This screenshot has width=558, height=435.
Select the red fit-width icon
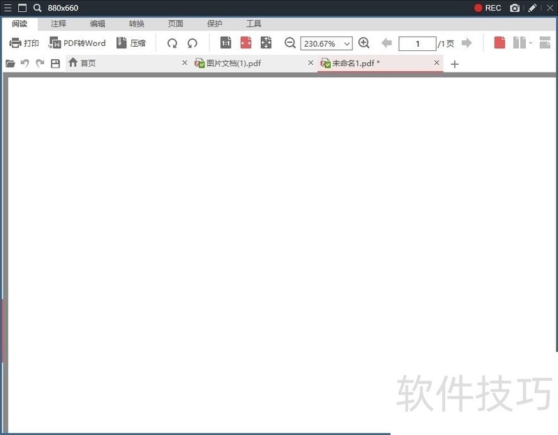click(x=246, y=43)
